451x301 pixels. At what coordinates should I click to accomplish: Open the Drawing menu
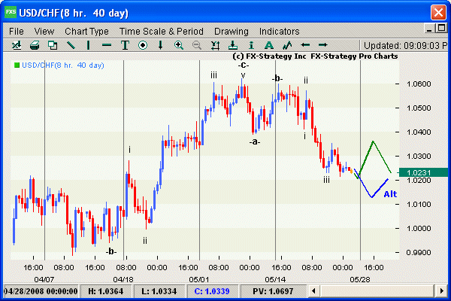click(x=232, y=31)
